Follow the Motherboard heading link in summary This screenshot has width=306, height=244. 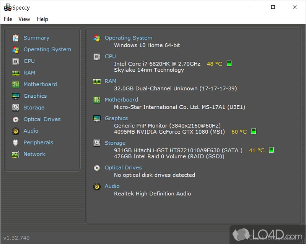point(121,100)
